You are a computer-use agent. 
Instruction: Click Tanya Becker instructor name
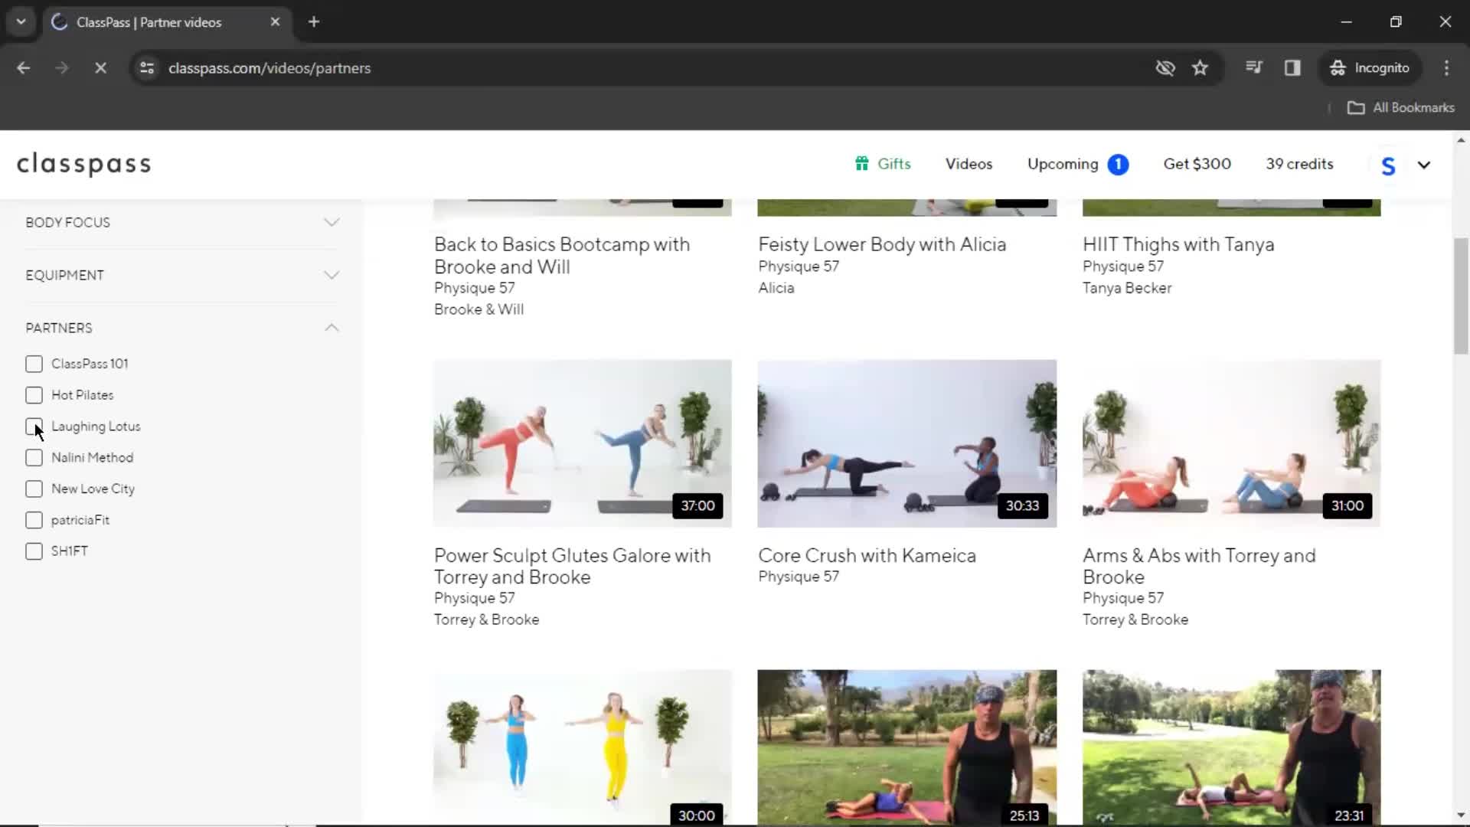point(1127,289)
